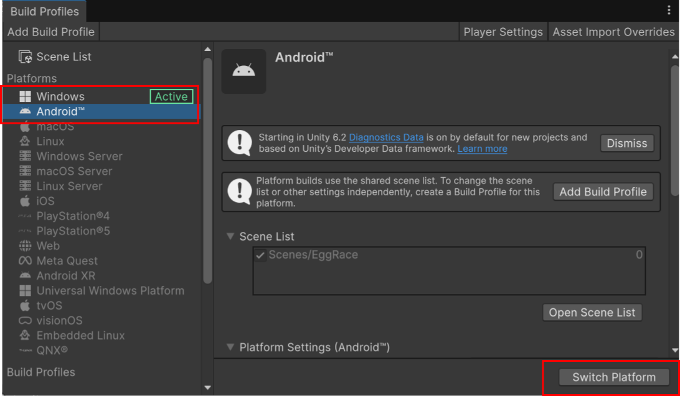Image resolution: width=680 pixels, height=396 pixels.
Task: Click the QNX logo icon
Action: (25, 351)
